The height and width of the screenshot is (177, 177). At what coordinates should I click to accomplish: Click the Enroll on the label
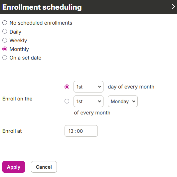tap(17, 99)
